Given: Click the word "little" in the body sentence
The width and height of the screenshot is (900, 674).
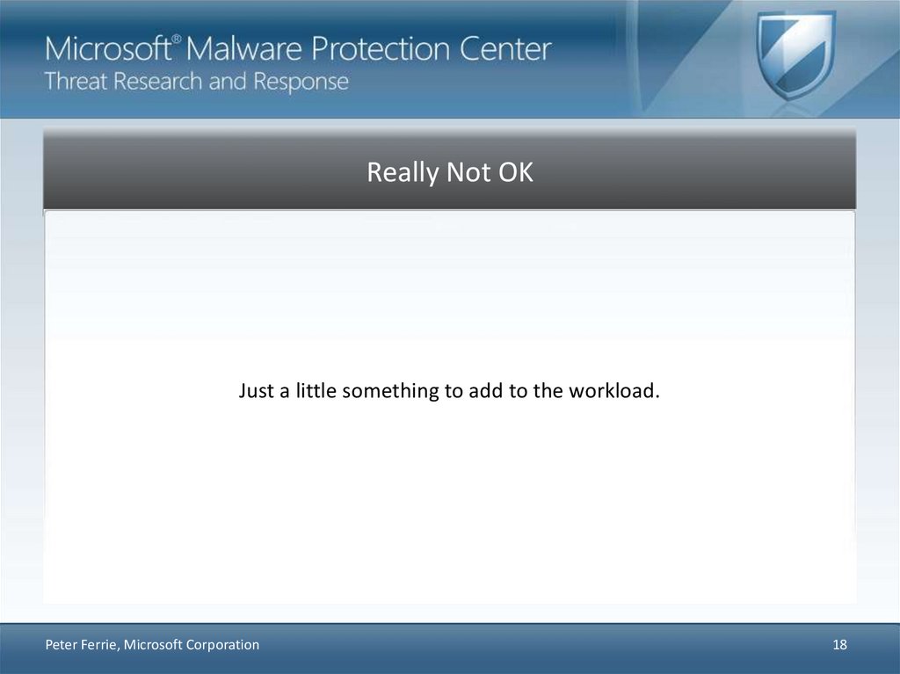Looking at the screenshot, I should click(311, 390).
